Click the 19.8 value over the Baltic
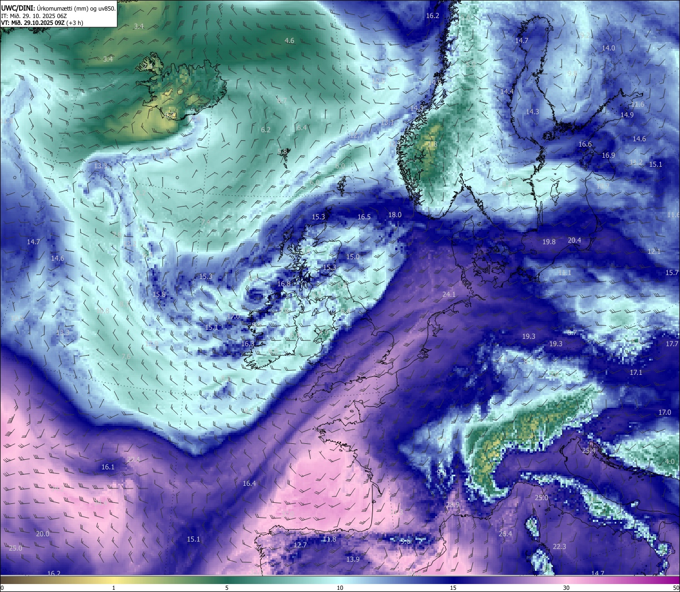Viewport: 680px width, 592px height. (x=549, y=242)
